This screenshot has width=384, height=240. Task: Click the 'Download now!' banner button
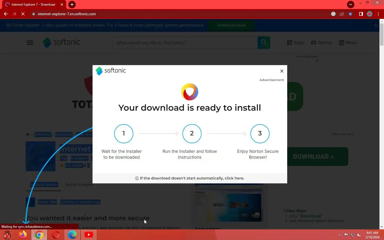pyautogui.click(x=231, y=25)
